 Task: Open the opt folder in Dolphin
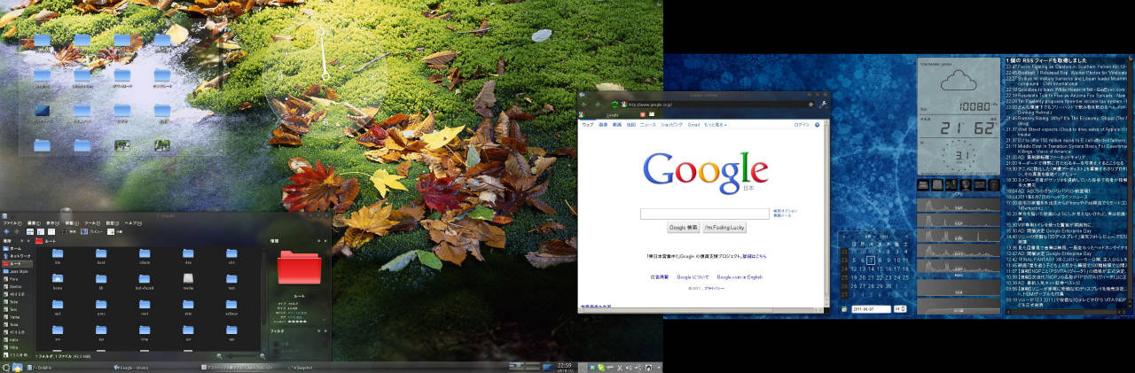58,307
